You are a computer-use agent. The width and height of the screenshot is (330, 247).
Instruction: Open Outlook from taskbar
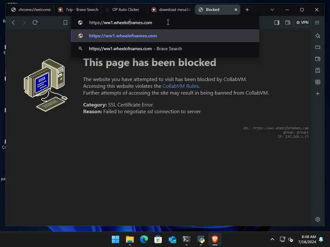(x=172, y=239)
